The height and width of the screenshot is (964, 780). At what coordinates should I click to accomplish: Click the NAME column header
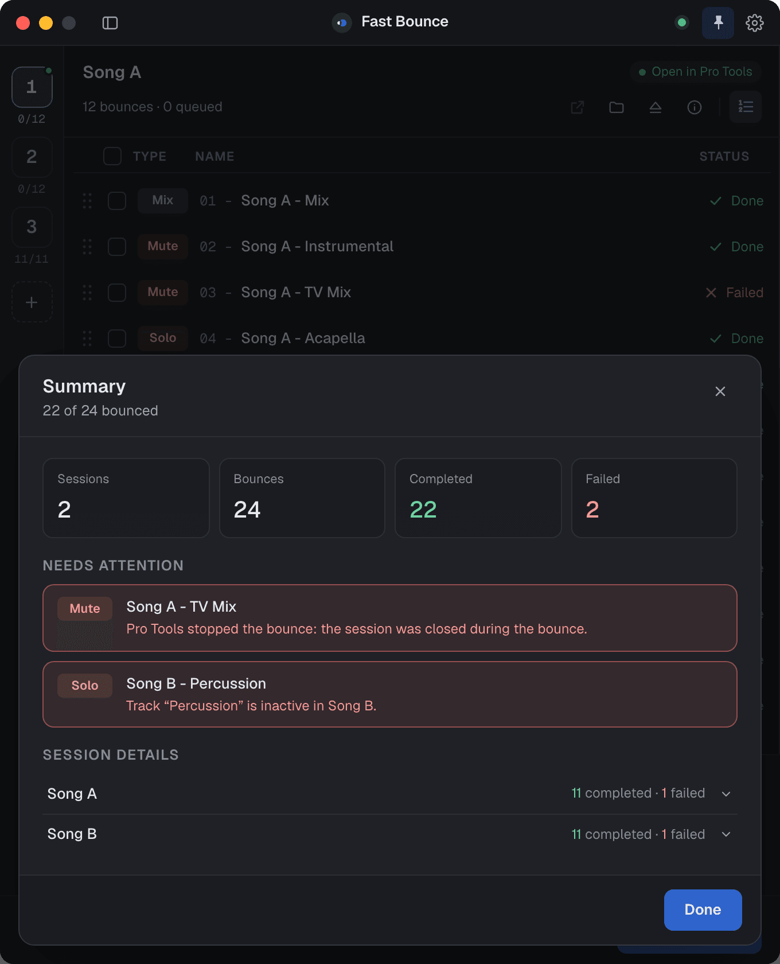[214, 156]
